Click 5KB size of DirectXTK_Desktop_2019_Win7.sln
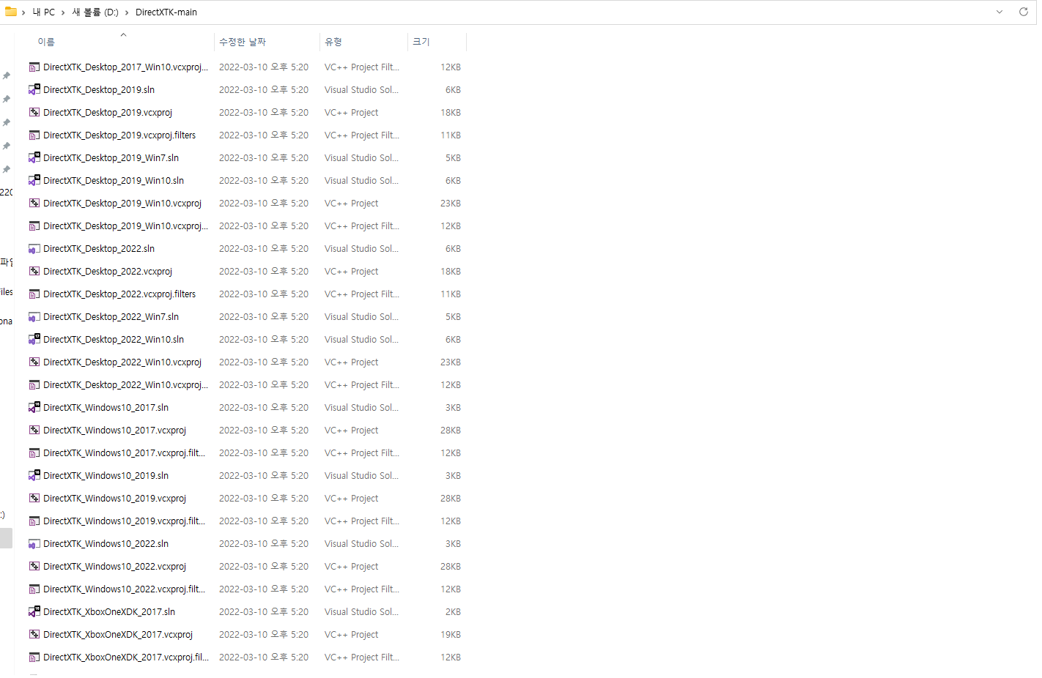Viewport: 1042px width, 678px height. click(x=454, y=158)
